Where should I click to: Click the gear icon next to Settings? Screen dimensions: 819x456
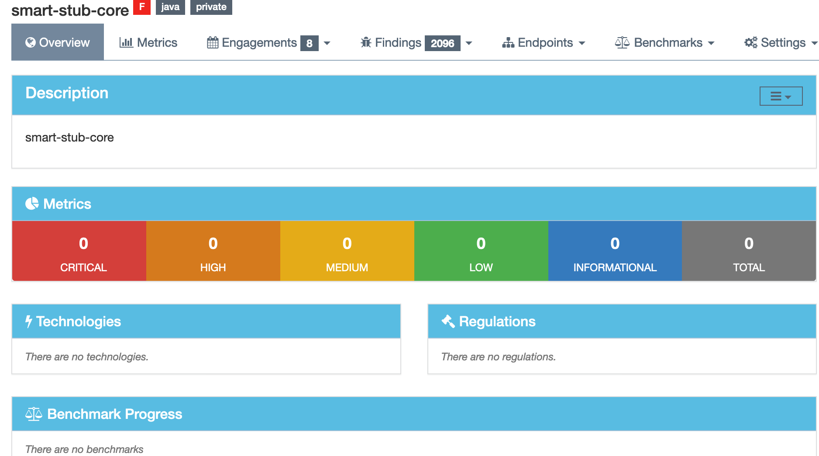[750, 42]
